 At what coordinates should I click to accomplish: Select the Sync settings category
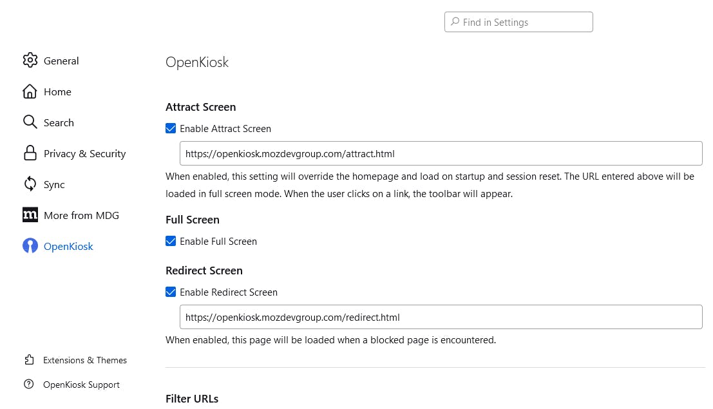(54, 184)
